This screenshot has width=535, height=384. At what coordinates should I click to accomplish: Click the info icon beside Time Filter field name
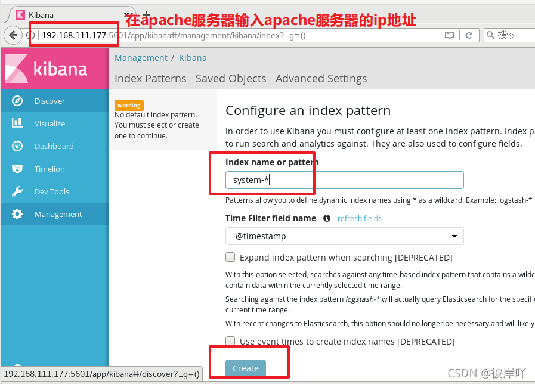(326, 218)
